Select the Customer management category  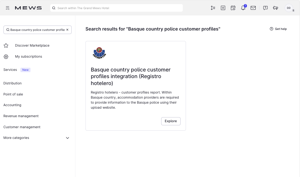22,127
